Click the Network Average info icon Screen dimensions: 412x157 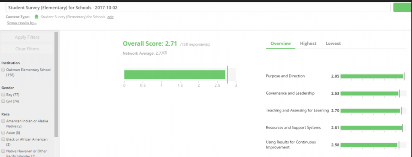pos(165,53)
